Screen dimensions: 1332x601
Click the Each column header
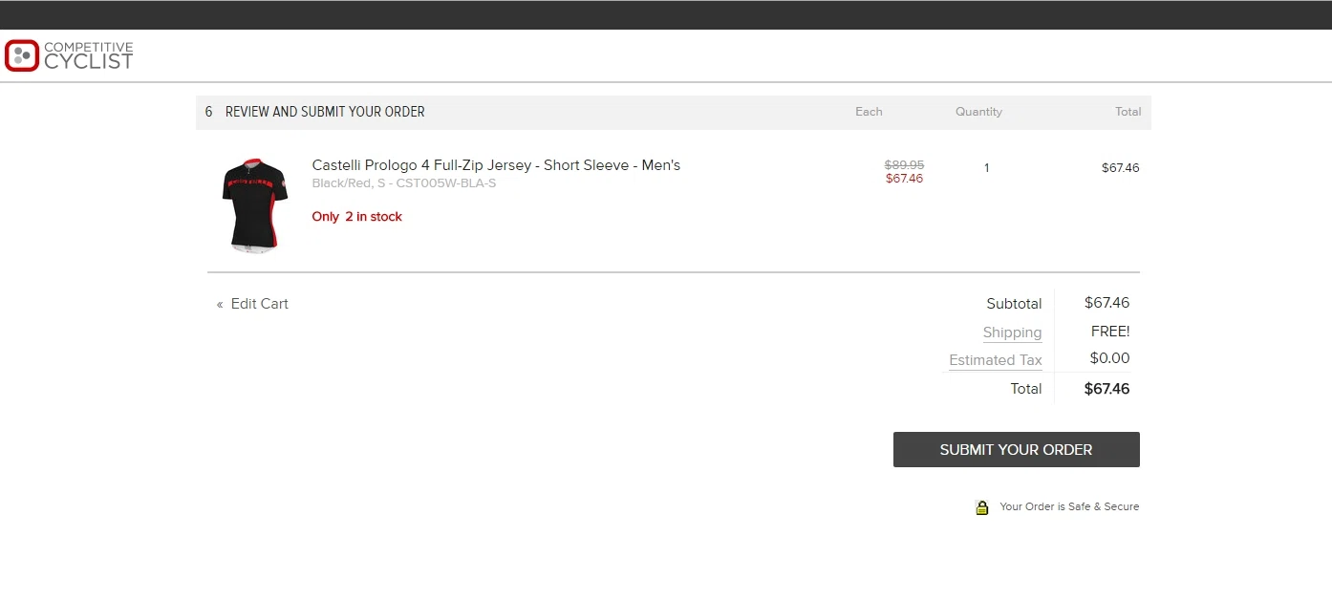click(869, 112)
